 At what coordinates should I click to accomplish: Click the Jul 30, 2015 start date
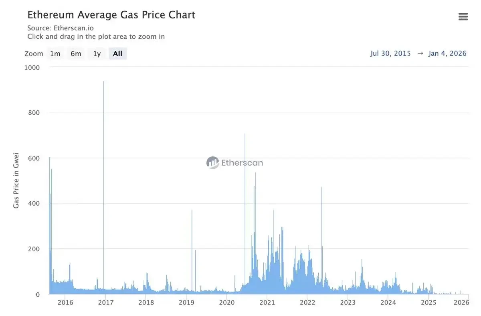[390, 54]
